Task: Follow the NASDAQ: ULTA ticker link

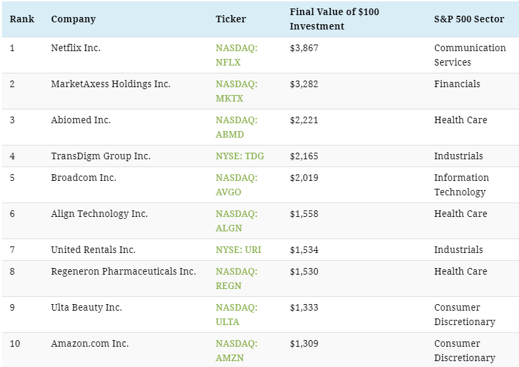Action: (236, 314)
